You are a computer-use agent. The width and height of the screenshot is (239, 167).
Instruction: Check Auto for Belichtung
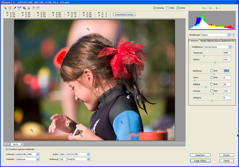212,71
